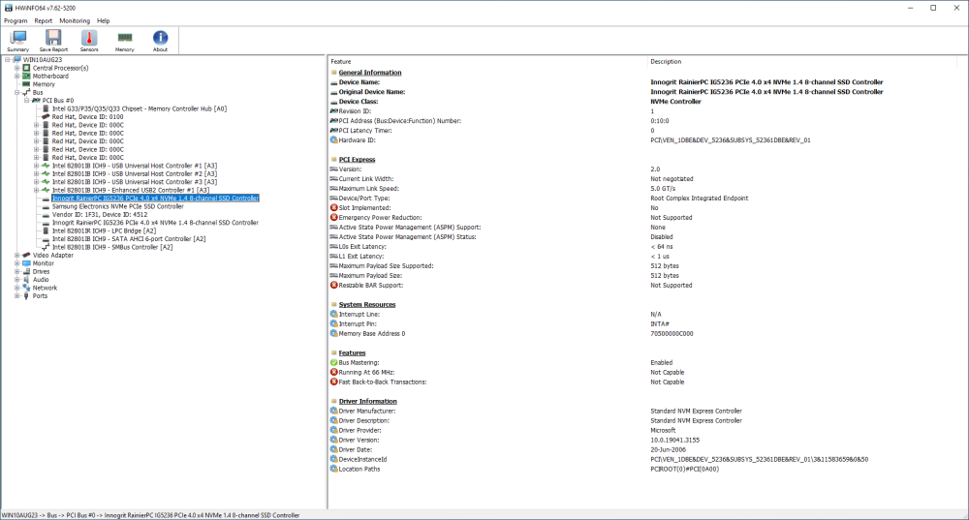Click the Driver Information section heading
Screen dimensions: 969x520
click(367, 402)
